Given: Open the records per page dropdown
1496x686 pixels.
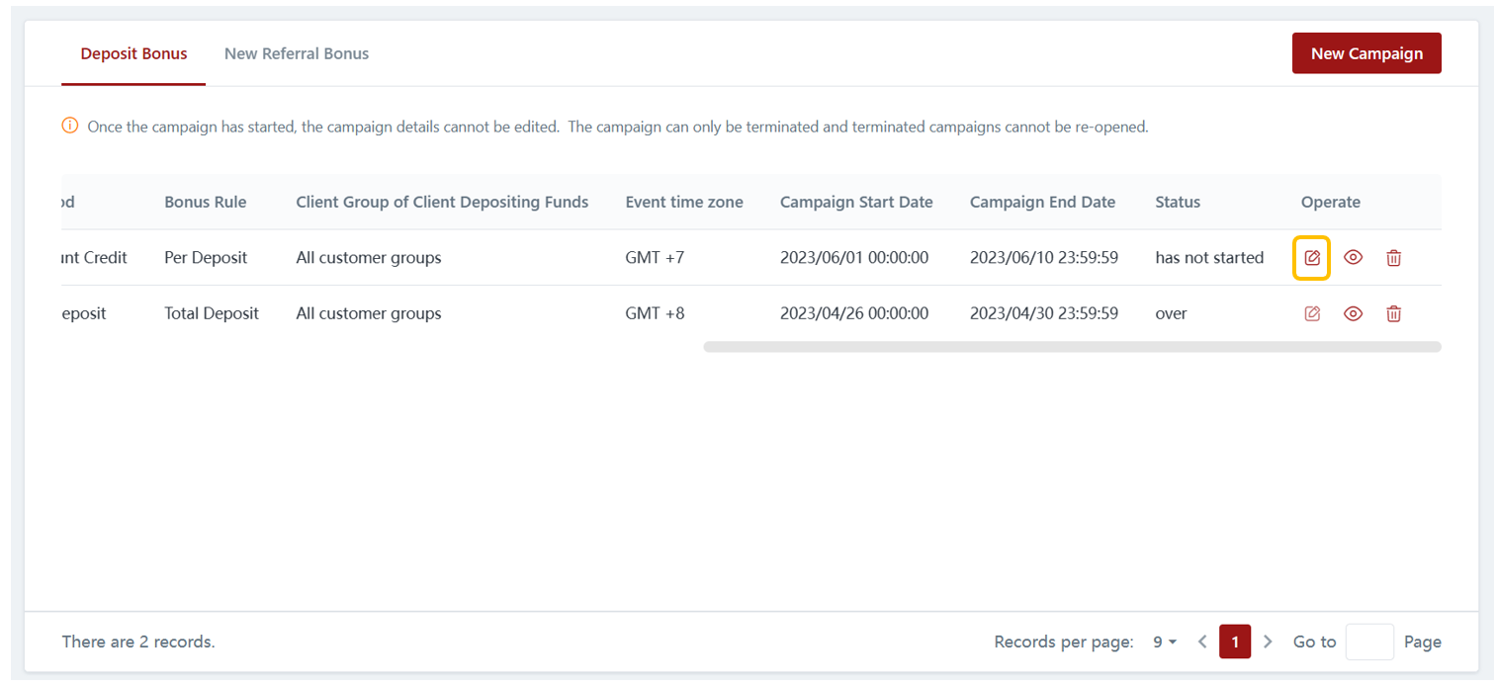Looking at the screenshot, I should tap(1165, 642).
